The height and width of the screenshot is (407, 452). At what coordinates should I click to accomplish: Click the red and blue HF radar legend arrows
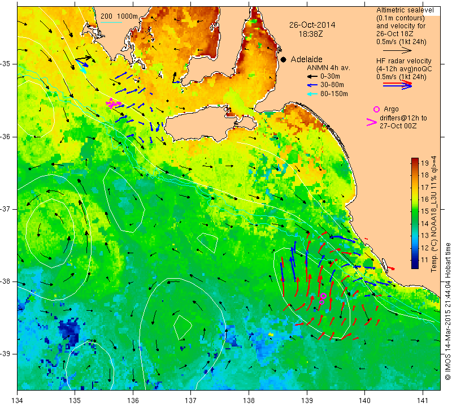397,85
